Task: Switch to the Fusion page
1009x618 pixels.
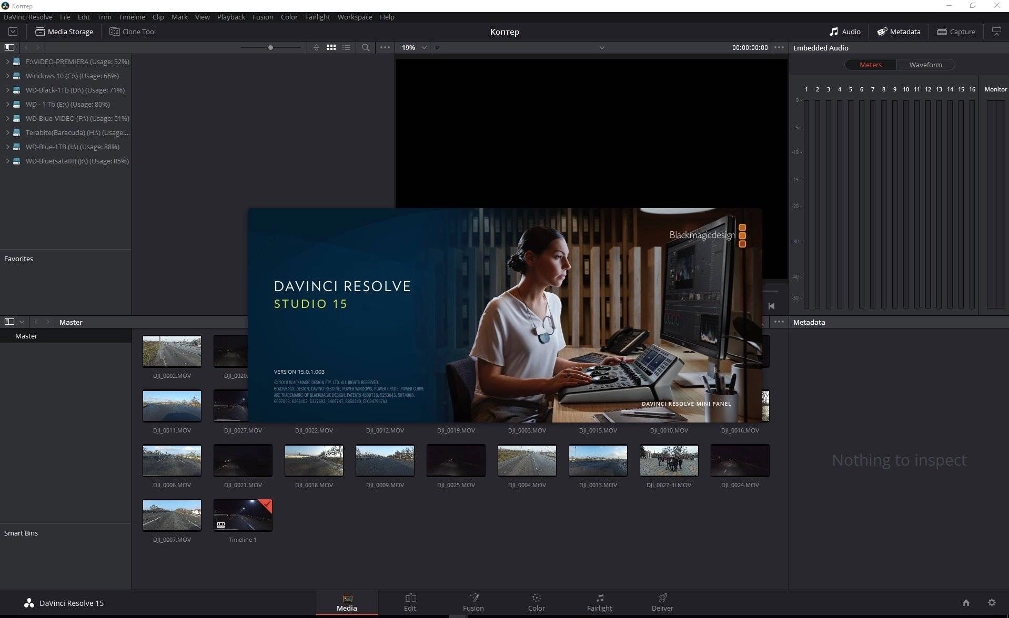Action: pos(473,602)
